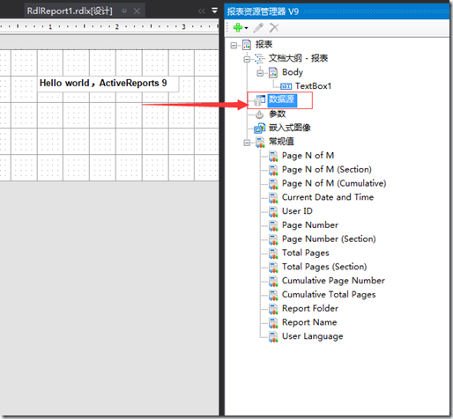The image size is (453, 419).
Task: Select Page N of M value
Action: [308, 156]
